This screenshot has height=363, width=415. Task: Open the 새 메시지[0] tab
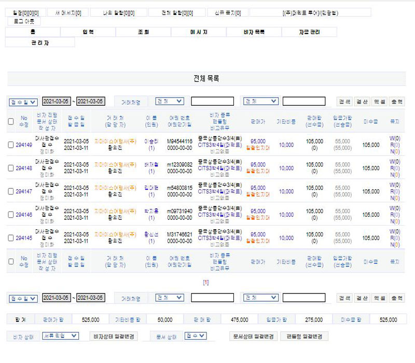[x=68, y=12]
